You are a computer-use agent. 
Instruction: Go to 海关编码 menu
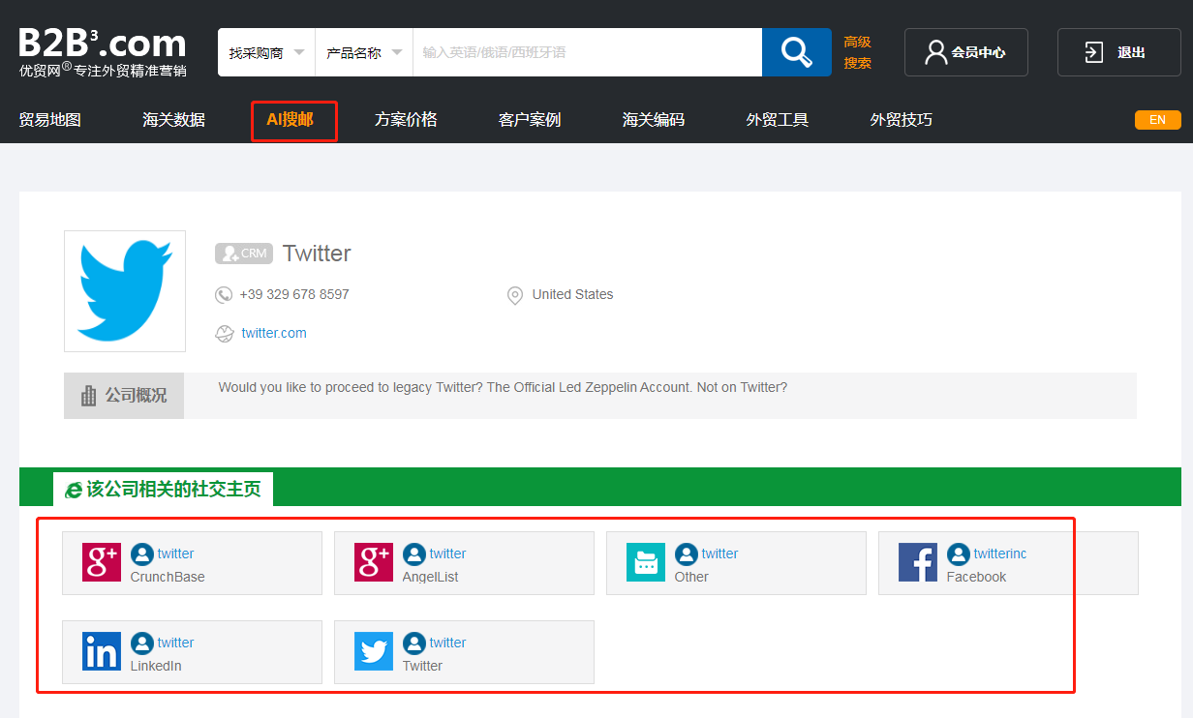(x=654, y=120)
